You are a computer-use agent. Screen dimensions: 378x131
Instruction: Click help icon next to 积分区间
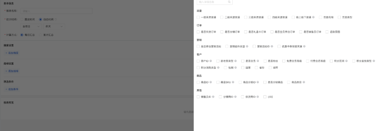click(x=346, y=61)
